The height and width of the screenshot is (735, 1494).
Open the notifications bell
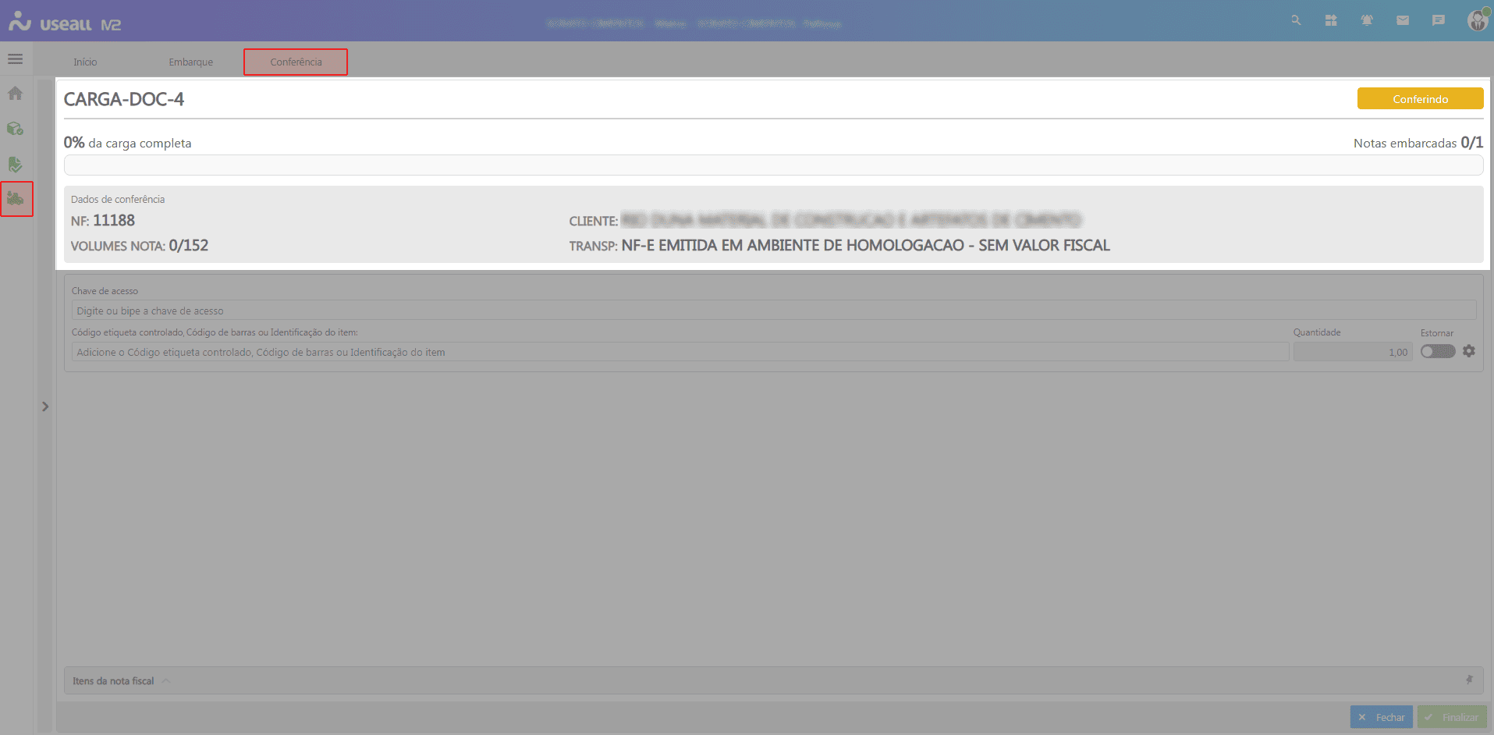[x=1367, y=20]
